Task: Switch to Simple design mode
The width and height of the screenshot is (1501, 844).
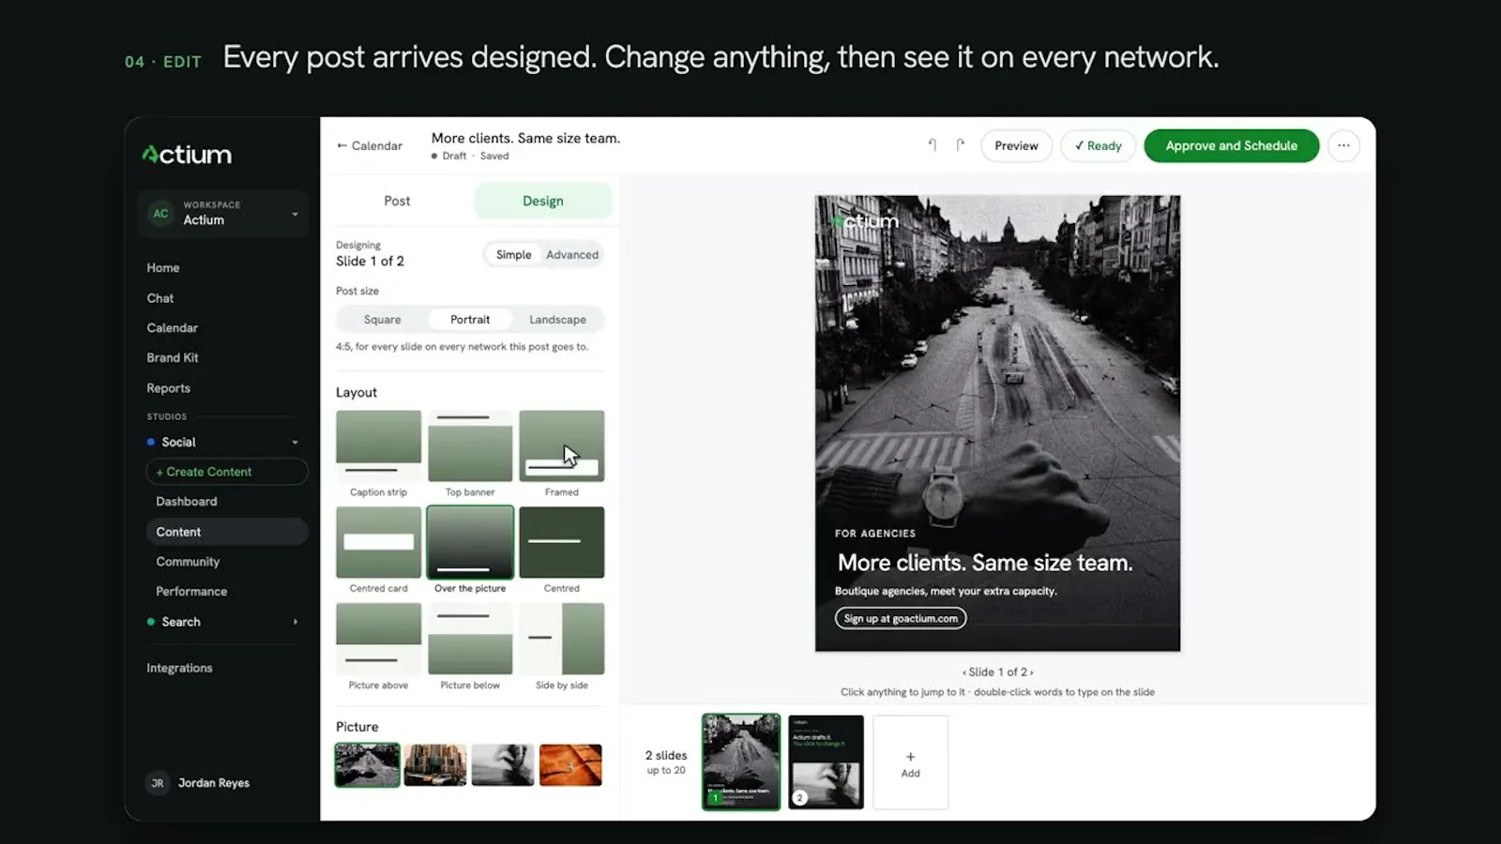Action: (513, 254)
